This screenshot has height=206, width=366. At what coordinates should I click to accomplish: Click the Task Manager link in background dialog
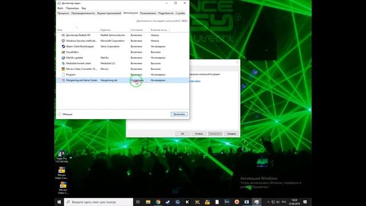195,81
